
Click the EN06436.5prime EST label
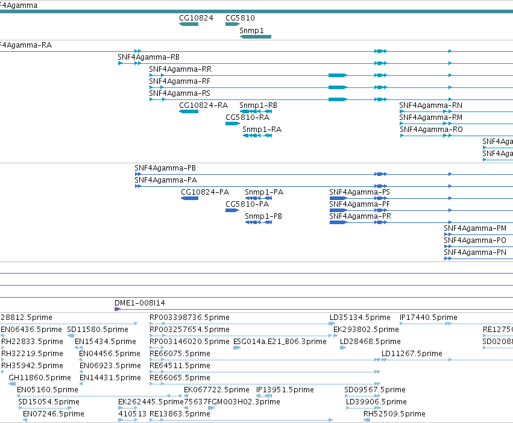point(31,330)
